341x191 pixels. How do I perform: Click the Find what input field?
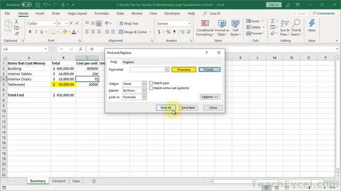coord(147,70)
